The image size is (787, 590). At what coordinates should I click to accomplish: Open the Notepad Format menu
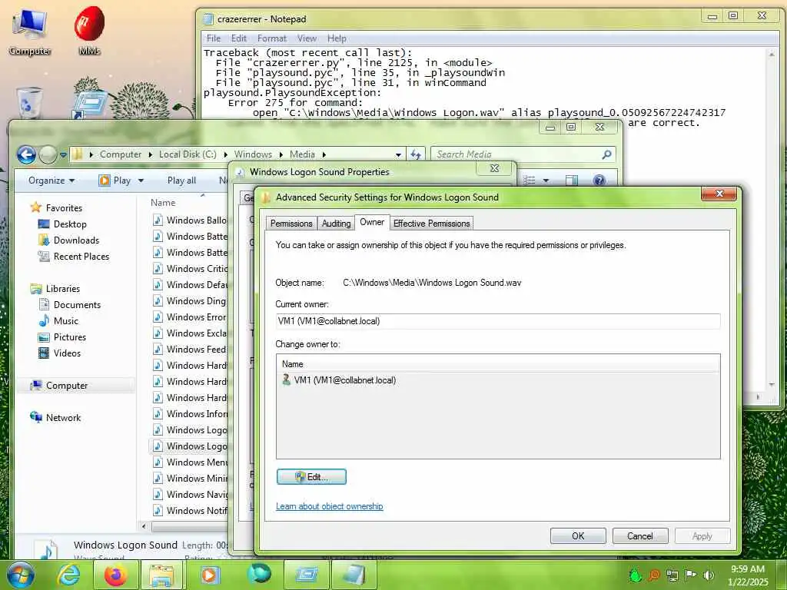[x=271, y=38]
